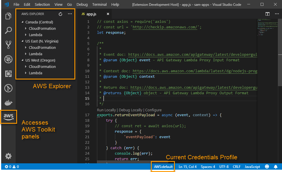Refresh the AWS Explorer tree

(60, 14)
